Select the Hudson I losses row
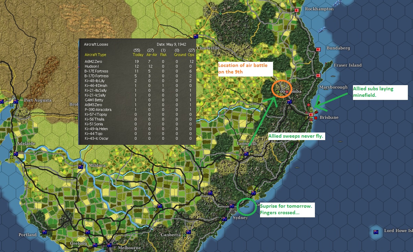This screenshot has height=252, width=413. 139,66
